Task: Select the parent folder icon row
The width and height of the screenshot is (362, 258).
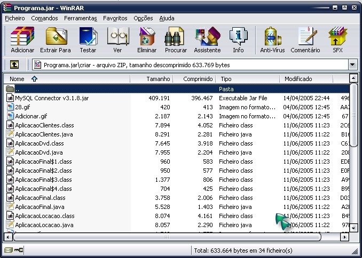Action: tap(10, 89)
